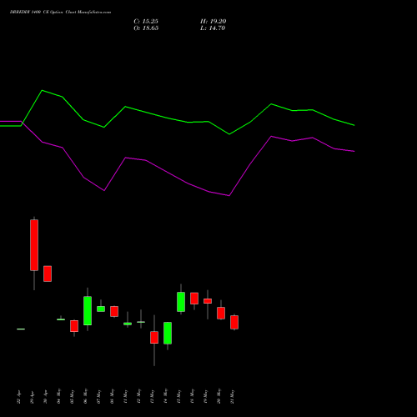417x417 pixels.
Task: Click the "19 May" date axis label
Action: [205, 396]
